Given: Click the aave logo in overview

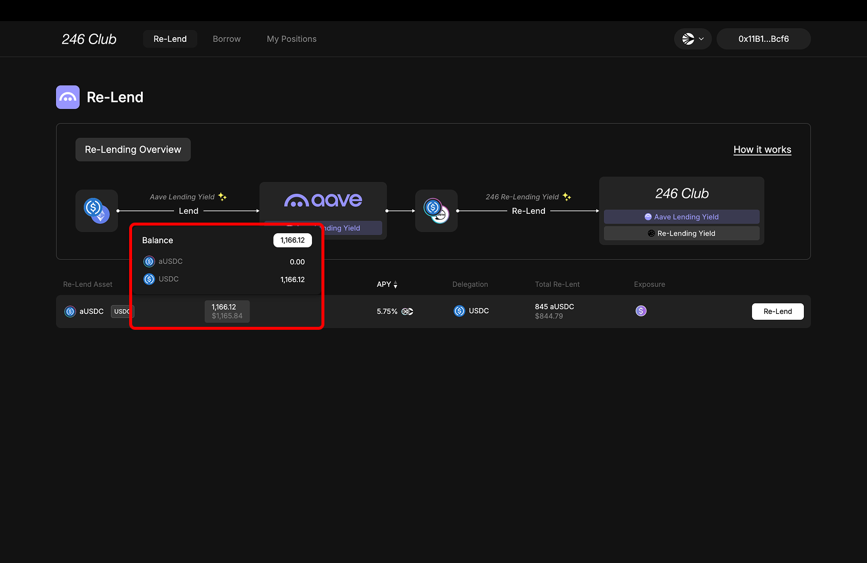Looking at the screenshot, I should [x=323, y=200].
